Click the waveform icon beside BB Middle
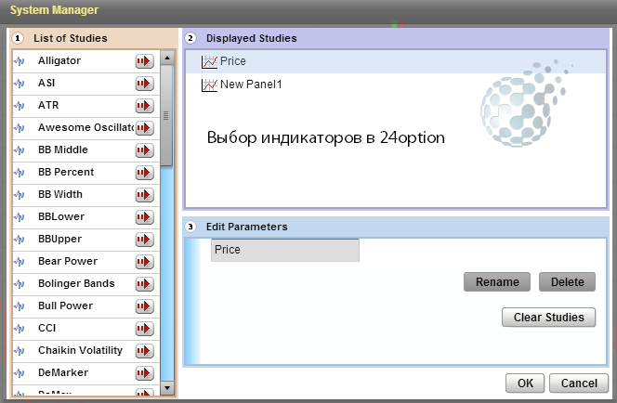617x403 pixels. (x=19, y=150)
